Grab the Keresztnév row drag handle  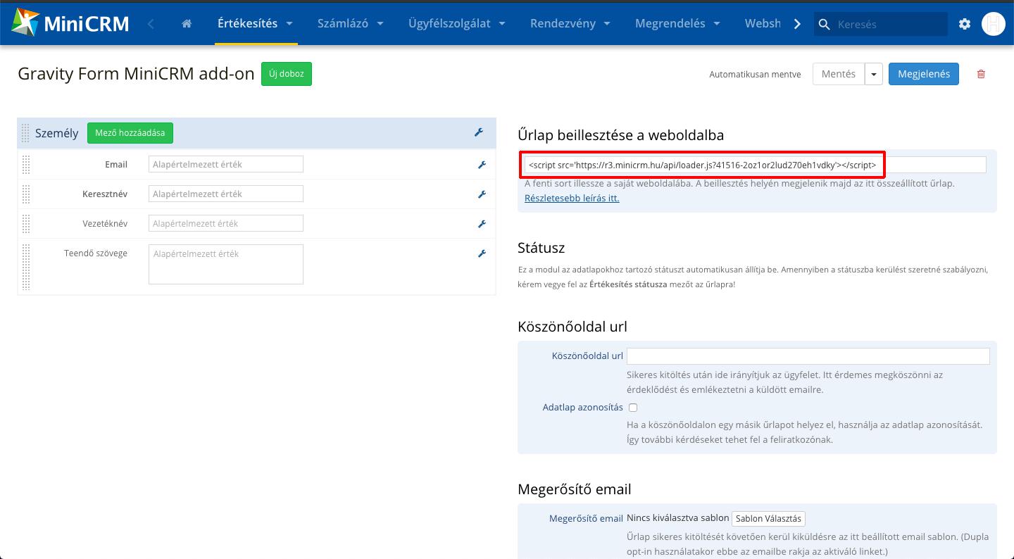click(x=26, y=194)
